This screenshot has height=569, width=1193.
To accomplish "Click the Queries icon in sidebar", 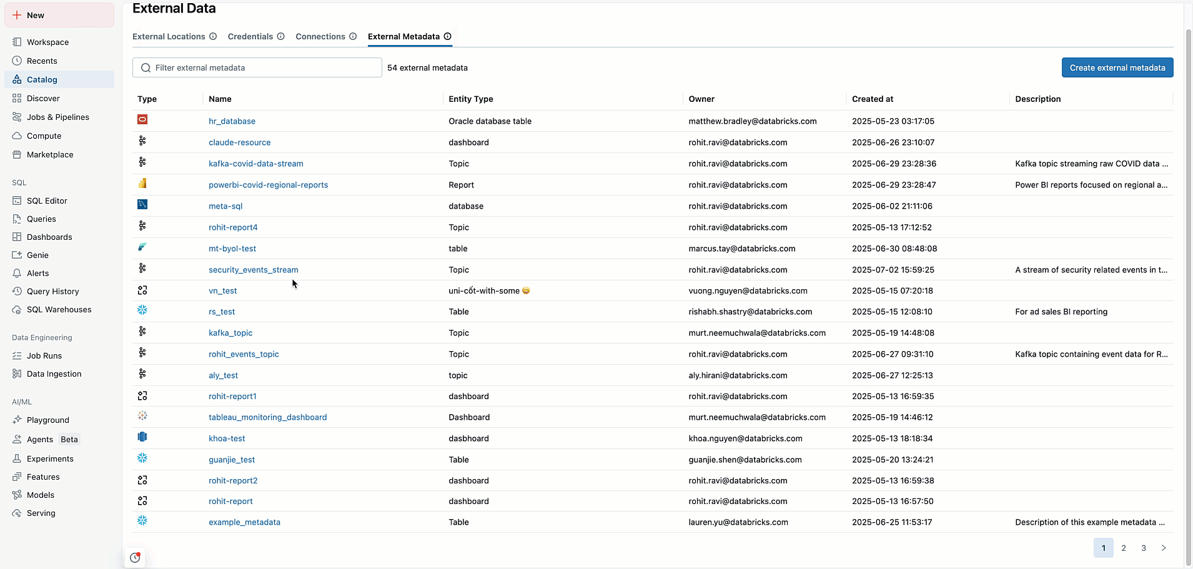I will point(17,219).
